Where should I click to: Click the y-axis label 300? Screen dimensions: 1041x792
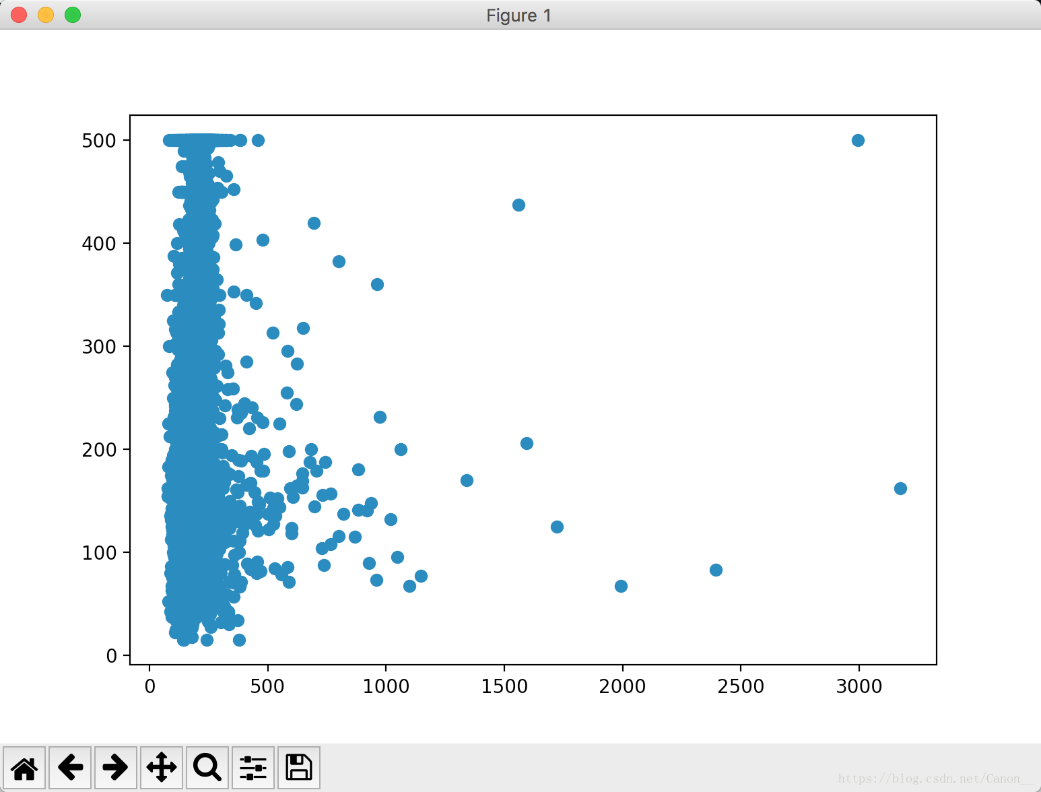click(x=99, y=347)
